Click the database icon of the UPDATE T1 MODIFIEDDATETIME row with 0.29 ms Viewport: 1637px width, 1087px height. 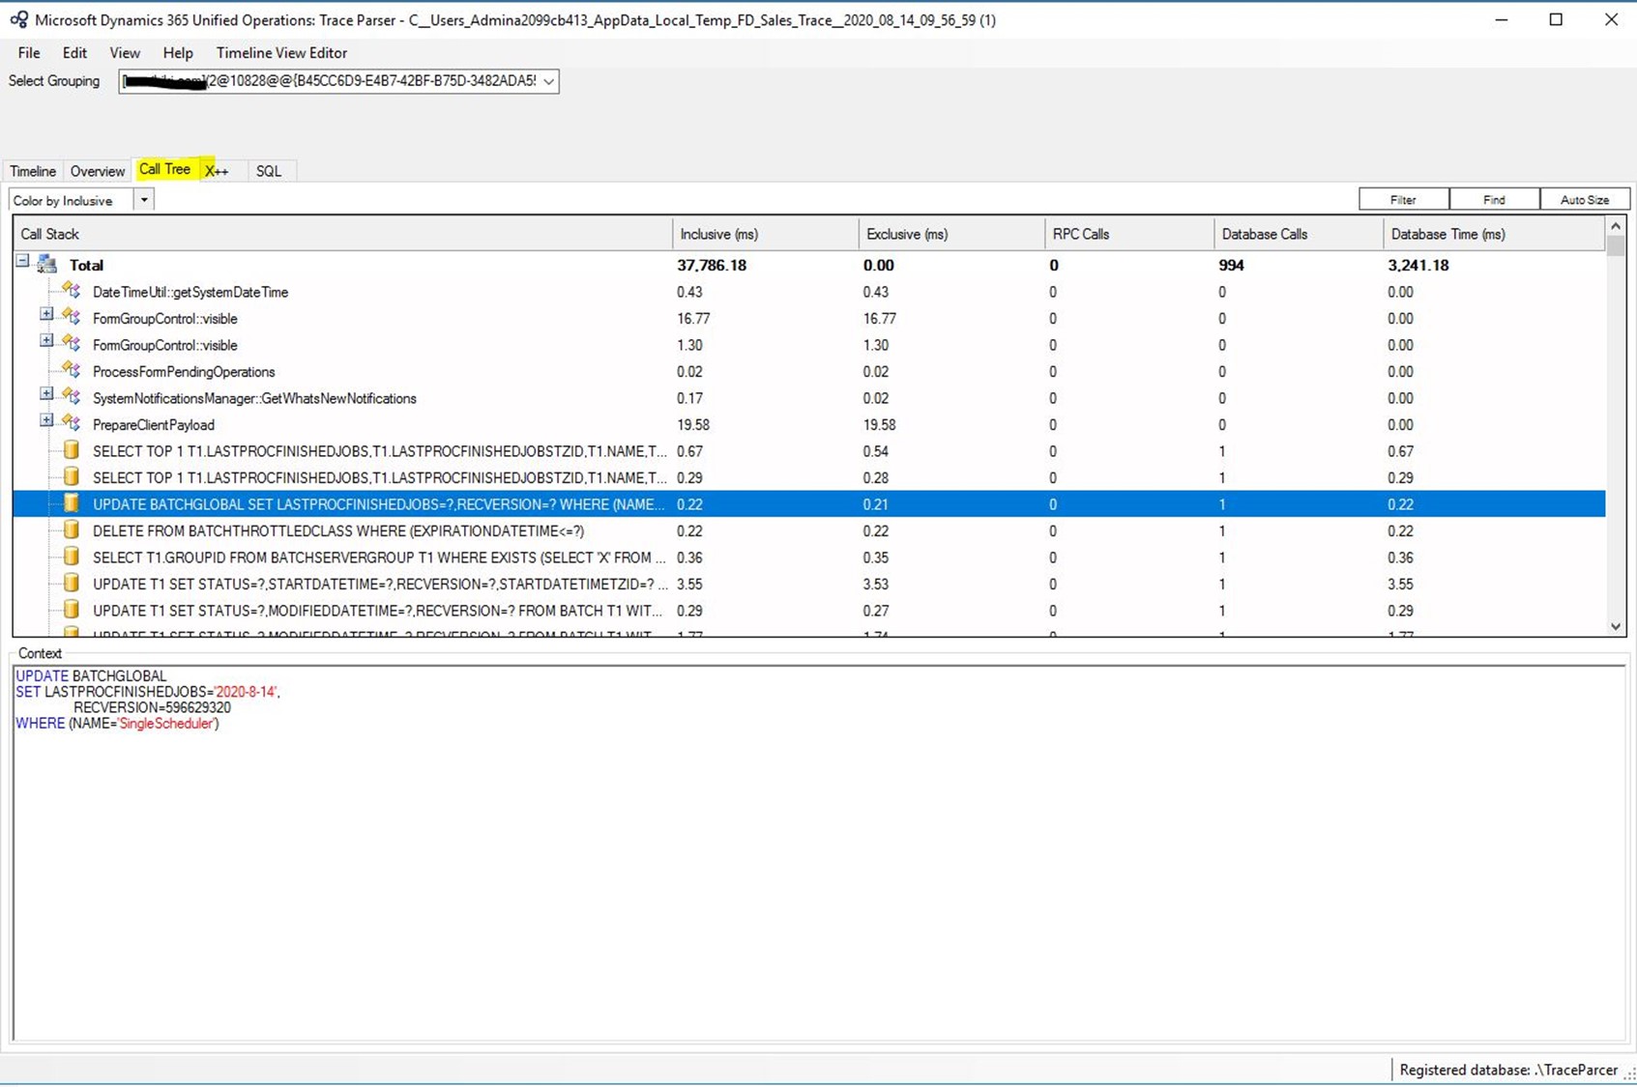pos(71,610)
